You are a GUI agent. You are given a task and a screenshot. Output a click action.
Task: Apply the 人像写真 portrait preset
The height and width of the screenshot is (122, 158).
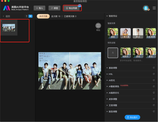pyautogui.click(x=125, y=33)
